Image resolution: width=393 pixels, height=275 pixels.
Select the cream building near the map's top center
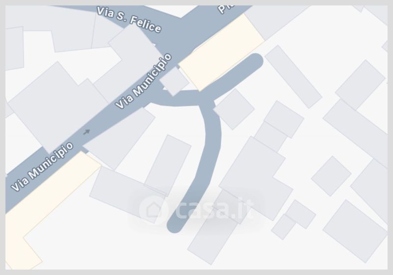tap(222, 53)
